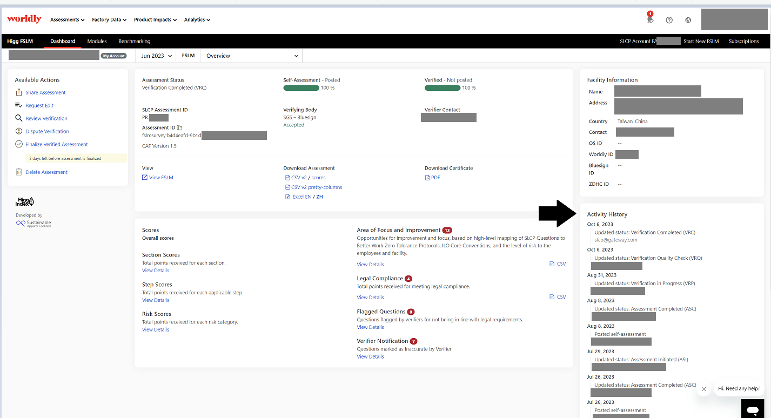
Task: Download the PDF certificate link
Action: (435, 178)
